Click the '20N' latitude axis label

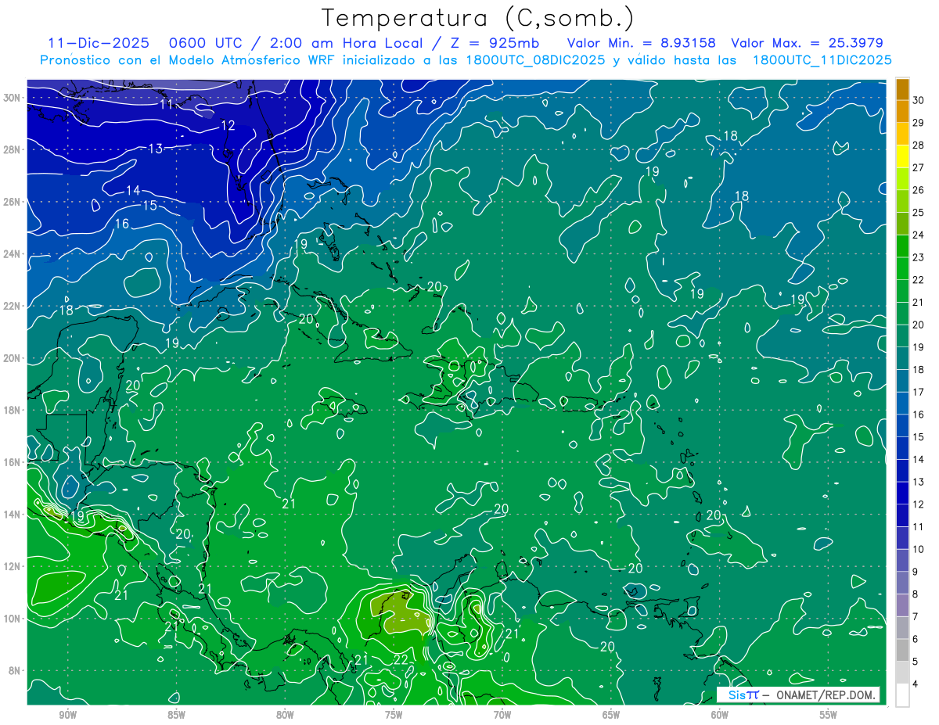pyautogui.click(x=12, y=358)
